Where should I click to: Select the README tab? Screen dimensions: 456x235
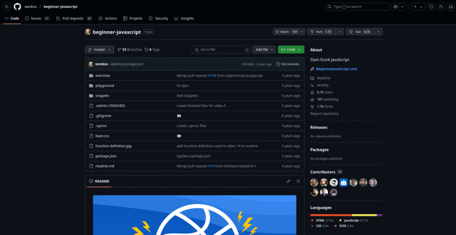coord(99,181)
